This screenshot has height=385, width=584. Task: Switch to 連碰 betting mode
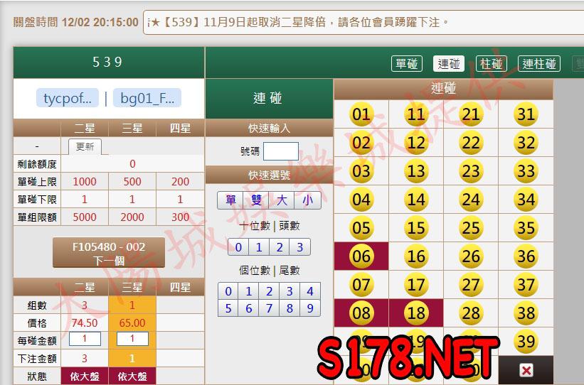tap(449, 64)
